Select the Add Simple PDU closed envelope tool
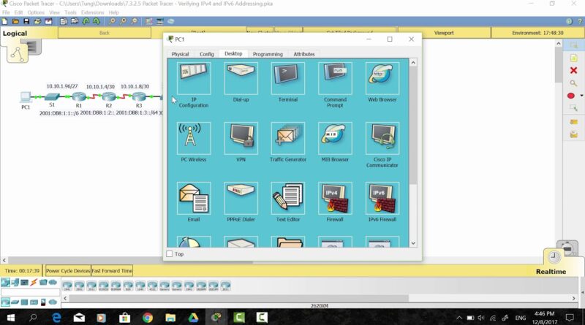585x325 pixels. click(x=574, y=122)
